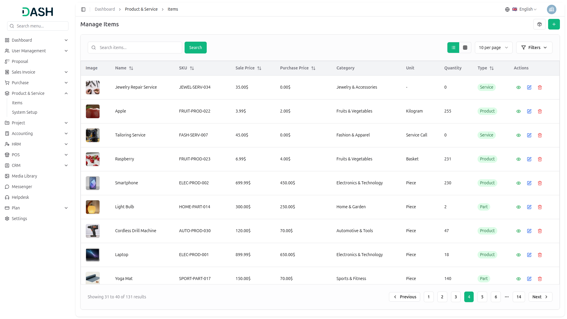Go to Next page

540,297
